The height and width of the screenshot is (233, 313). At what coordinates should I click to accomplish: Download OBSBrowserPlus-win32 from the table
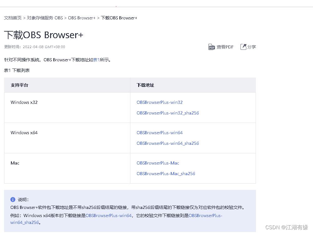[x=159, y=102]
